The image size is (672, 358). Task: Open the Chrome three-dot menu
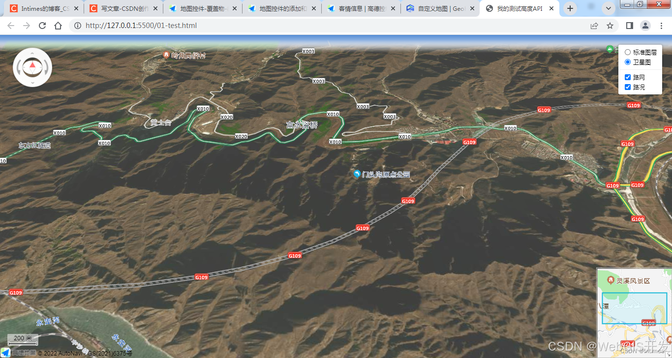(661, 26)
